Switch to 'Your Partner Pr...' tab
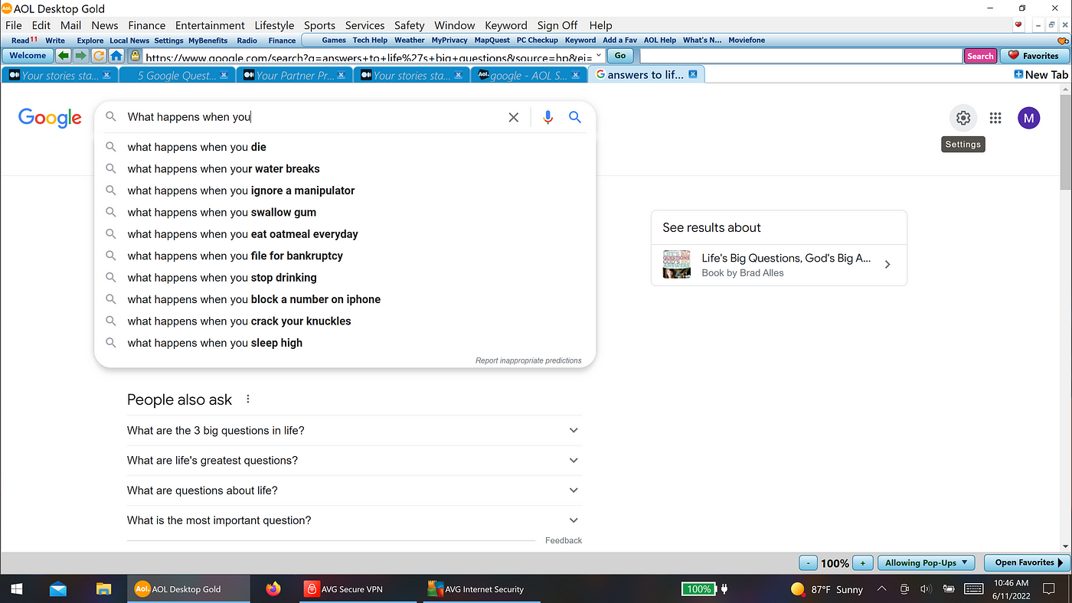Image resolution: width=1072 pixels, height=603 pixels. [x=295, y=75]
